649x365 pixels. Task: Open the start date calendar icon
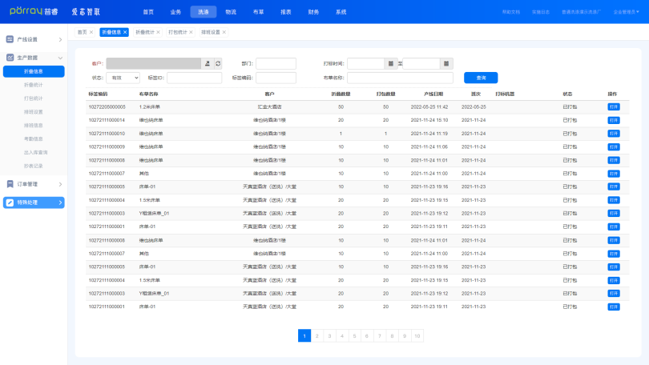point(390,63)
